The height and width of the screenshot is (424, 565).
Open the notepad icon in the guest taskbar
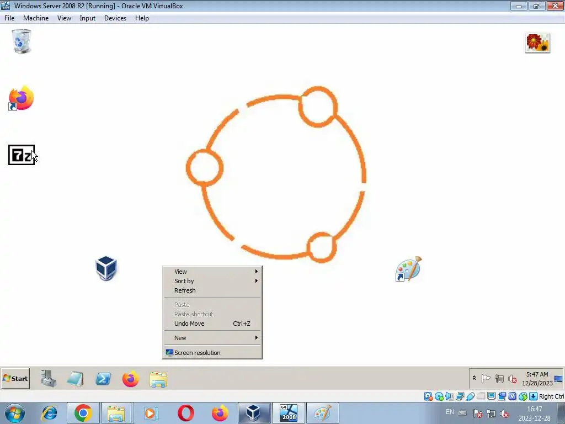pyautogui.click(x=75, y=379)
